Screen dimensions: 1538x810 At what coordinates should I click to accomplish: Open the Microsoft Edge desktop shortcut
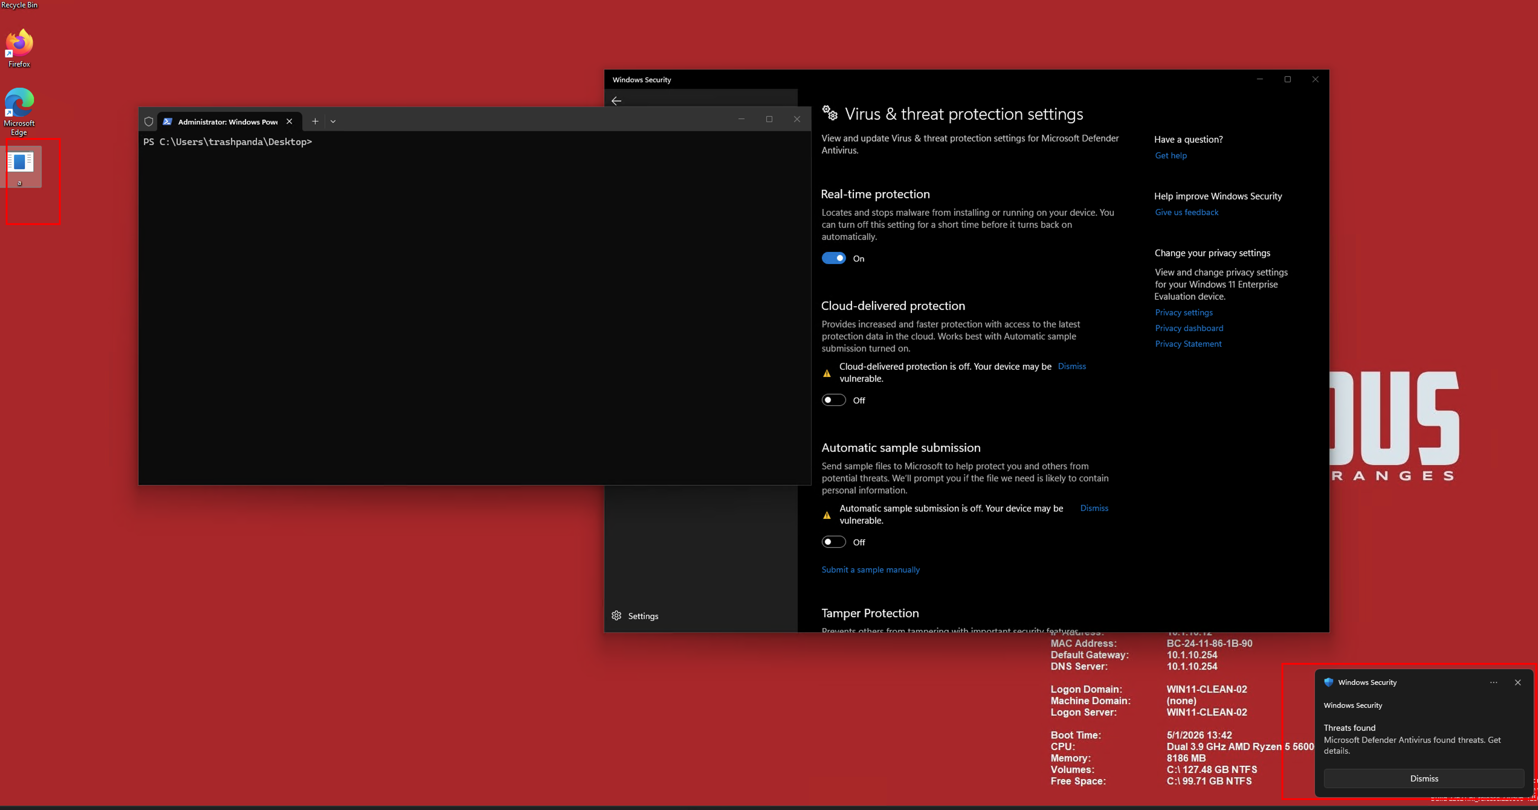(x=19, y=112)
